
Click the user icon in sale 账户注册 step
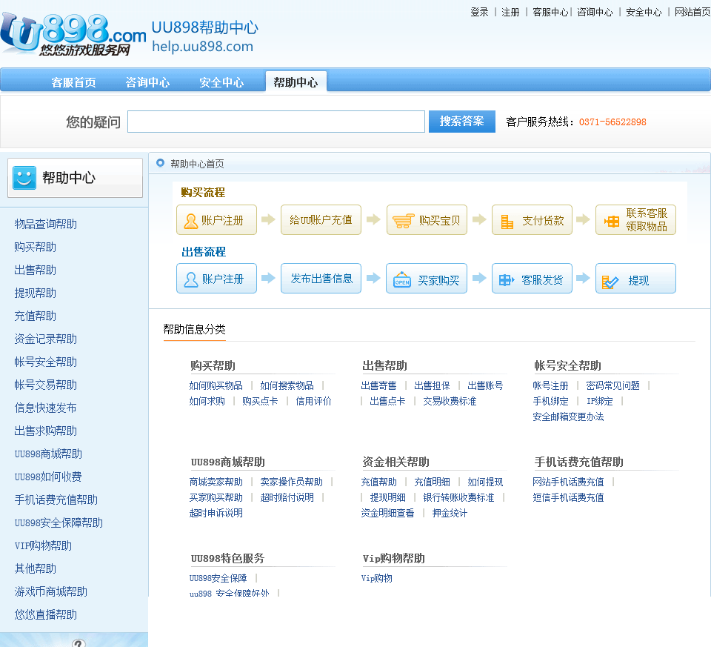[x=191, y=279]
